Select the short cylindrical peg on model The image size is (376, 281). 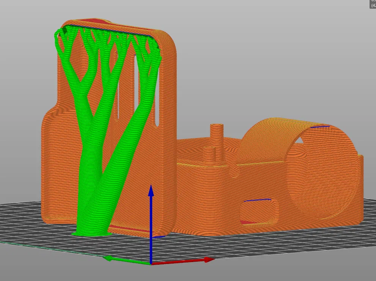pyautogui.click(x=209, y=156)
